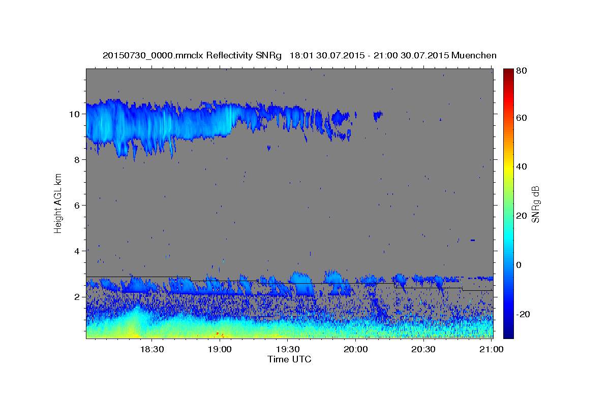This screenshot has height=406, width=610.
Task: Click the 18:30 time tick label
Action: [151, 350]
